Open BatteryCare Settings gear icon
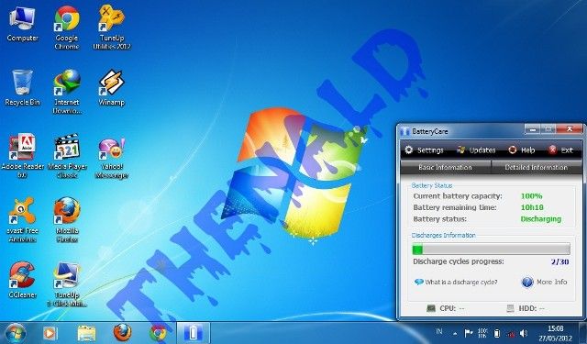This screenshot has height=344, width=587. pos(409,150)
